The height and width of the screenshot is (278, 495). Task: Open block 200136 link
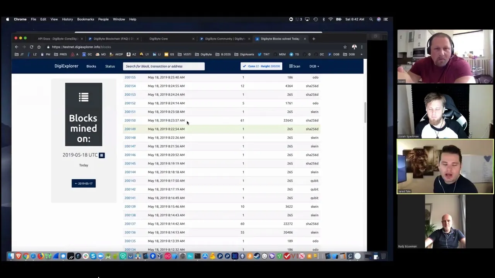tap(130, 232)
